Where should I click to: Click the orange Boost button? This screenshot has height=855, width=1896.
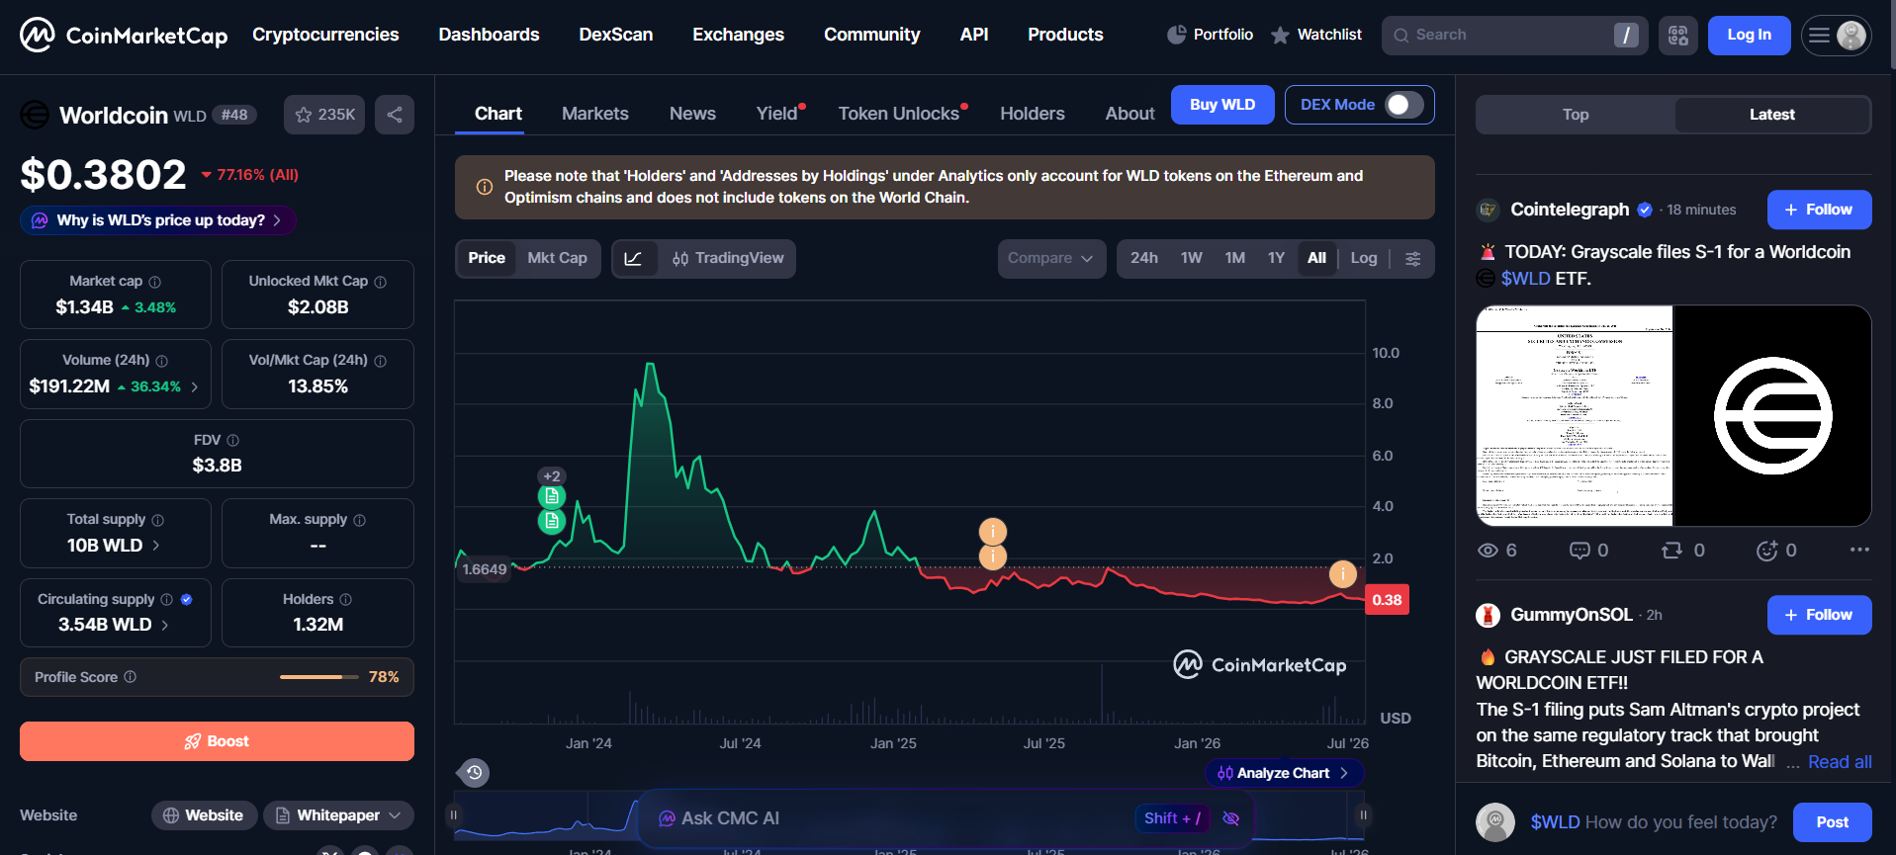pyautogui.click(x=217, y=741)
